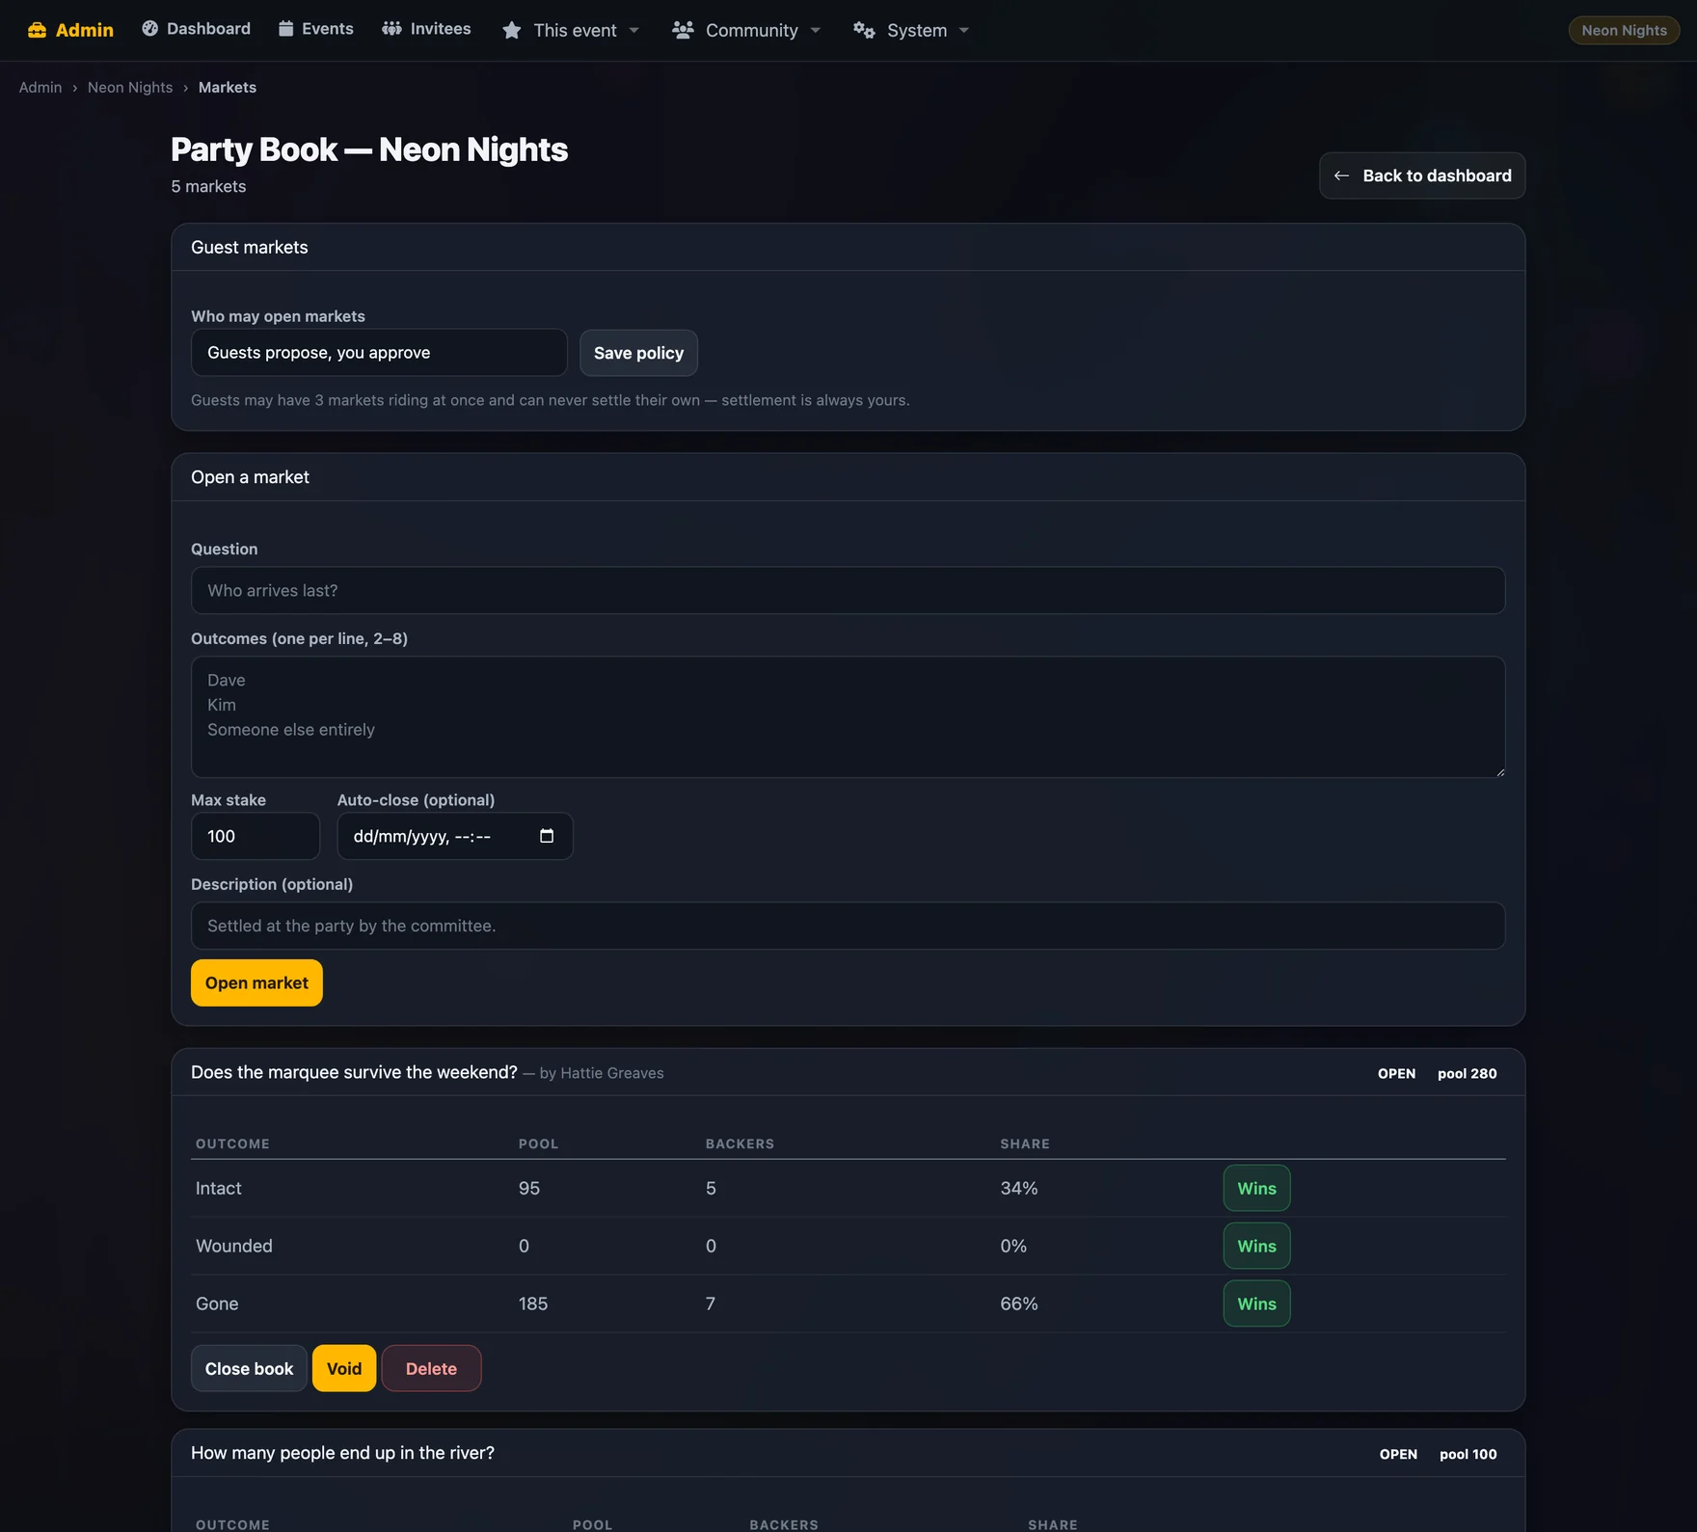Click the Markets breadcrumb text
Viewport: 1697px width, 1532px height.
tap(228, 87)
